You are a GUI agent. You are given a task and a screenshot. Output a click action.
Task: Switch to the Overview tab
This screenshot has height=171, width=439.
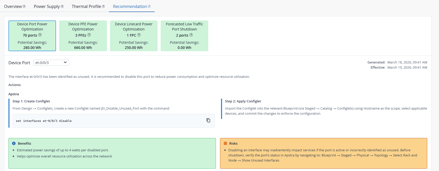pyautogui.click(x=13, y=6)
